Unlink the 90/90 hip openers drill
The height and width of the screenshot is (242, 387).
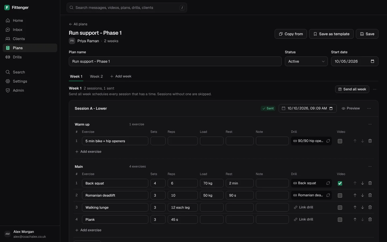point(328,141)
